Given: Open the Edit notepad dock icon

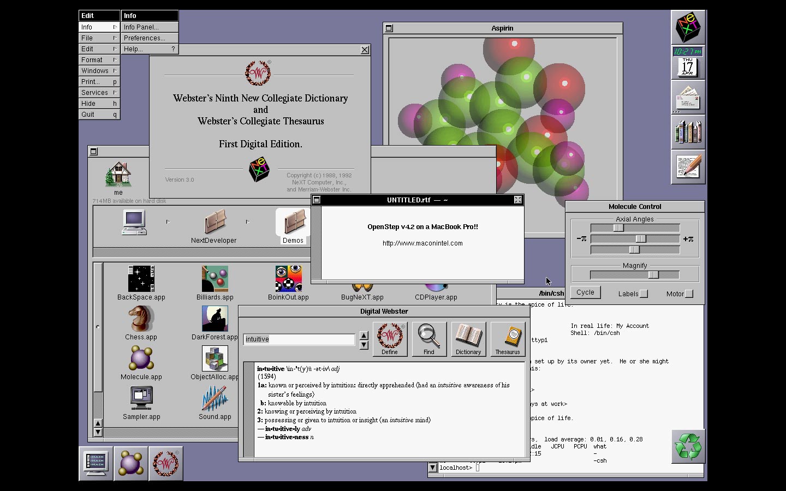Looking at the screenshot, I should (688, 167).
